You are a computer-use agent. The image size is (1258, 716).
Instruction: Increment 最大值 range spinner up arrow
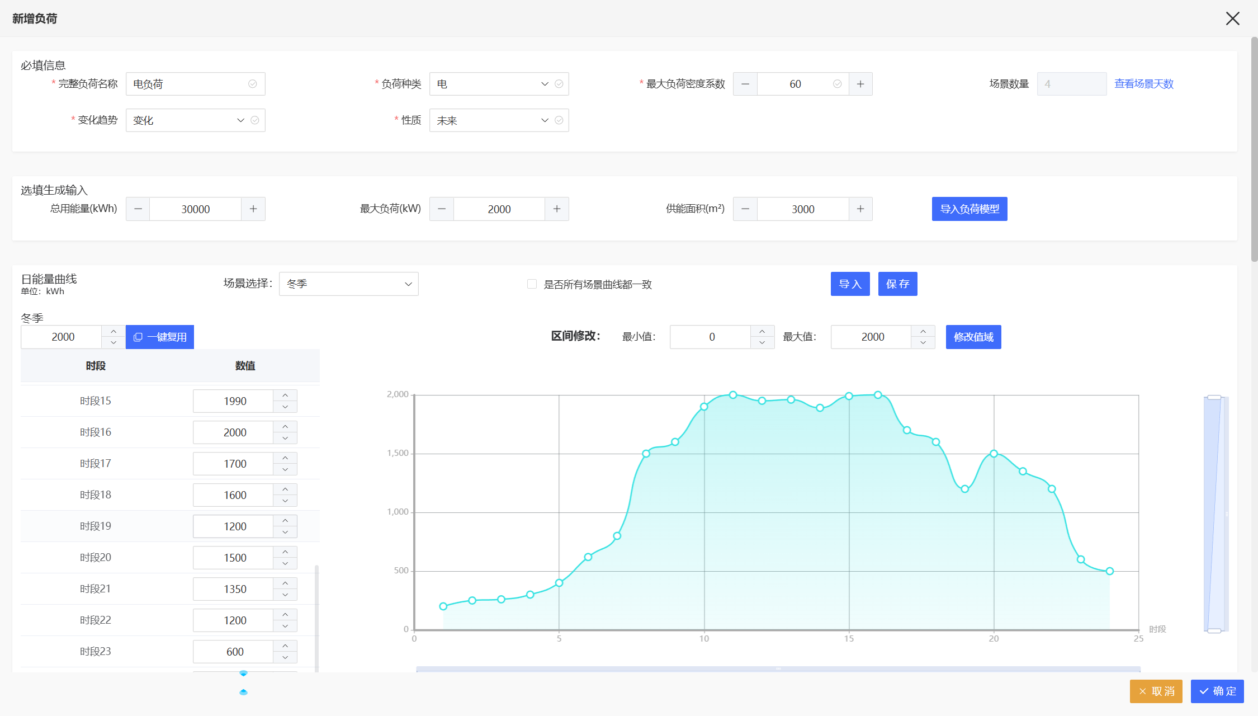pyautogui.click(x=923, y=332)
